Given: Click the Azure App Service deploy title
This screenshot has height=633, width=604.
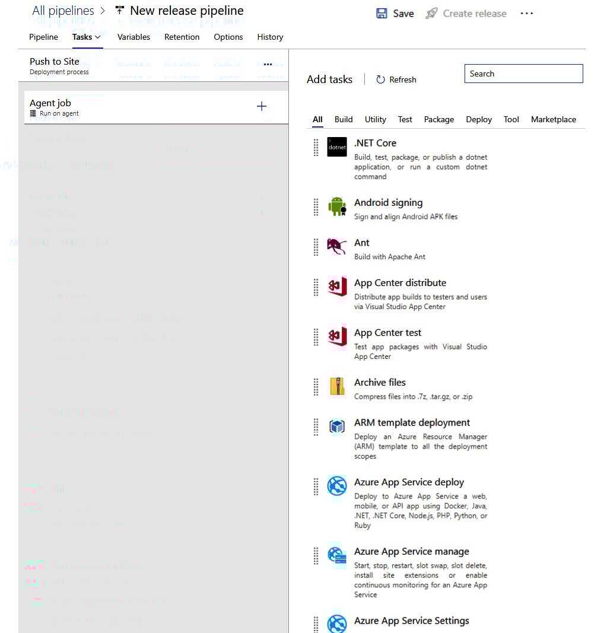Looking at the screenshot, I should coord(409,482).
